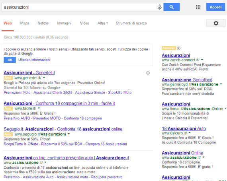
Task: Open the Risparmia il 50% sull'RCA sitelink
Action: click(x=62, y=144)
